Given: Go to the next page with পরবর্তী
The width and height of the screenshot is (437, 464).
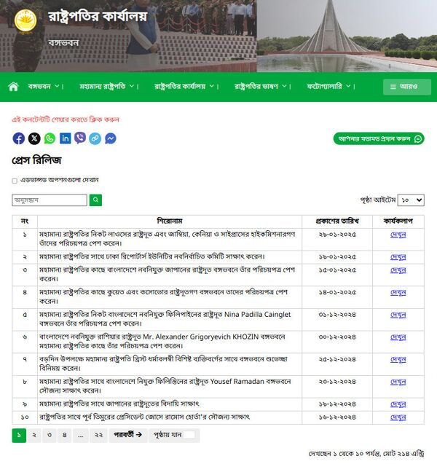Looking at the screenshot, I should [127, 435].
